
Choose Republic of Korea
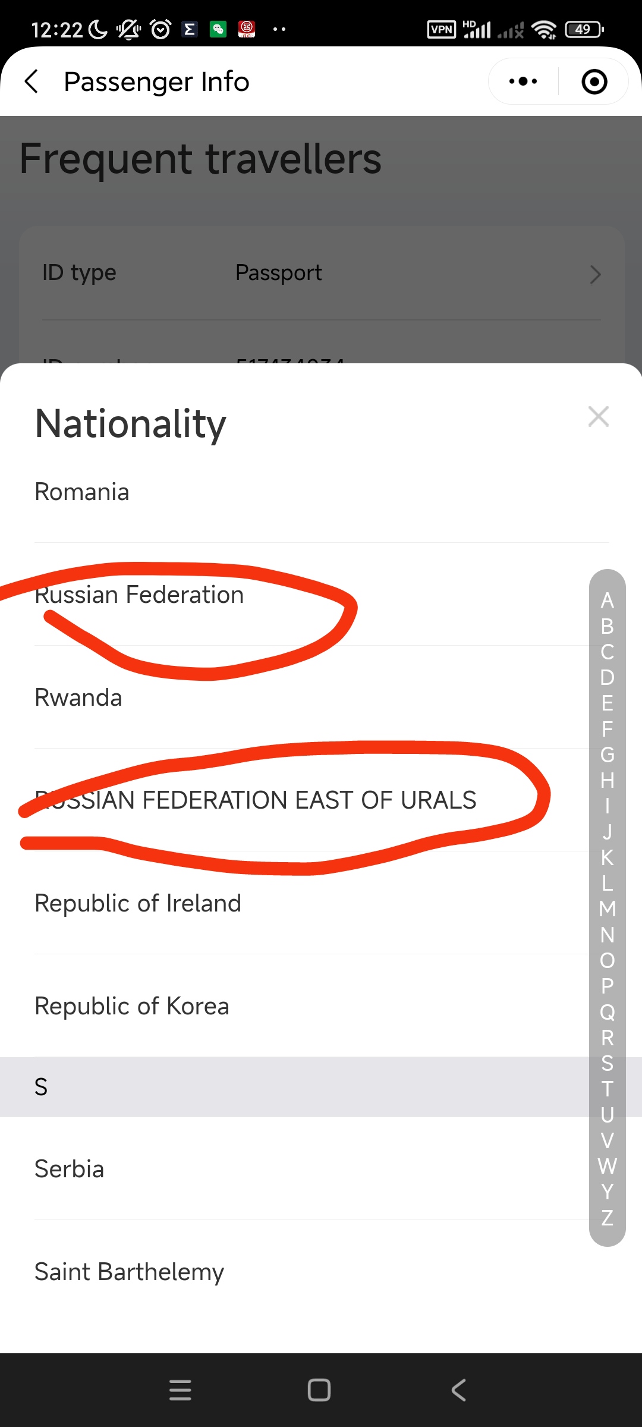[x=132, y=1007]
